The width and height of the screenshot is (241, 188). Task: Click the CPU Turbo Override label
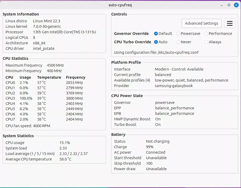coord(132,42)
